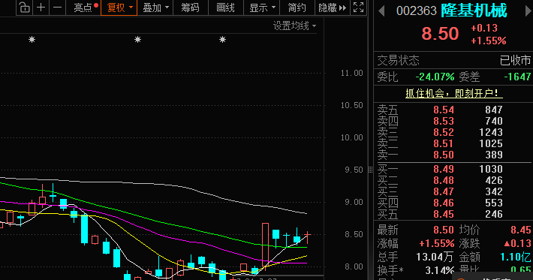
Task: Click buy-two price 8.48
Action: pos(444,180)
